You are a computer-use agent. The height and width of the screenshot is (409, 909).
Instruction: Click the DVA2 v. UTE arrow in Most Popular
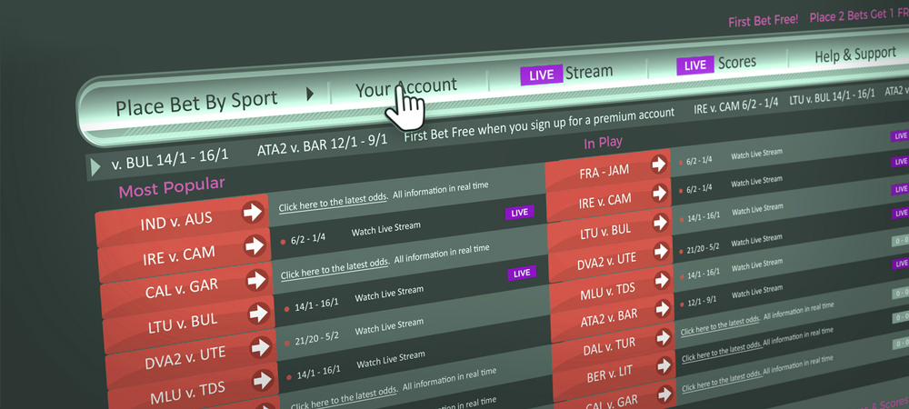pos(261,347)
